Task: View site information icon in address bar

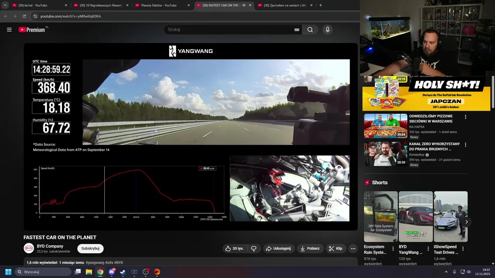Action: tap(35, 16)
